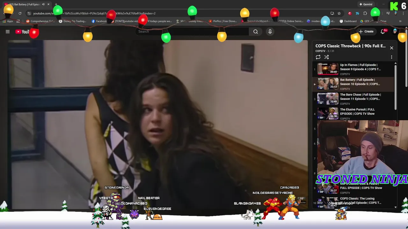The image size is (408, 229).
Task: Click playlist scrollbar down arrow
Action: click(396, 207)
